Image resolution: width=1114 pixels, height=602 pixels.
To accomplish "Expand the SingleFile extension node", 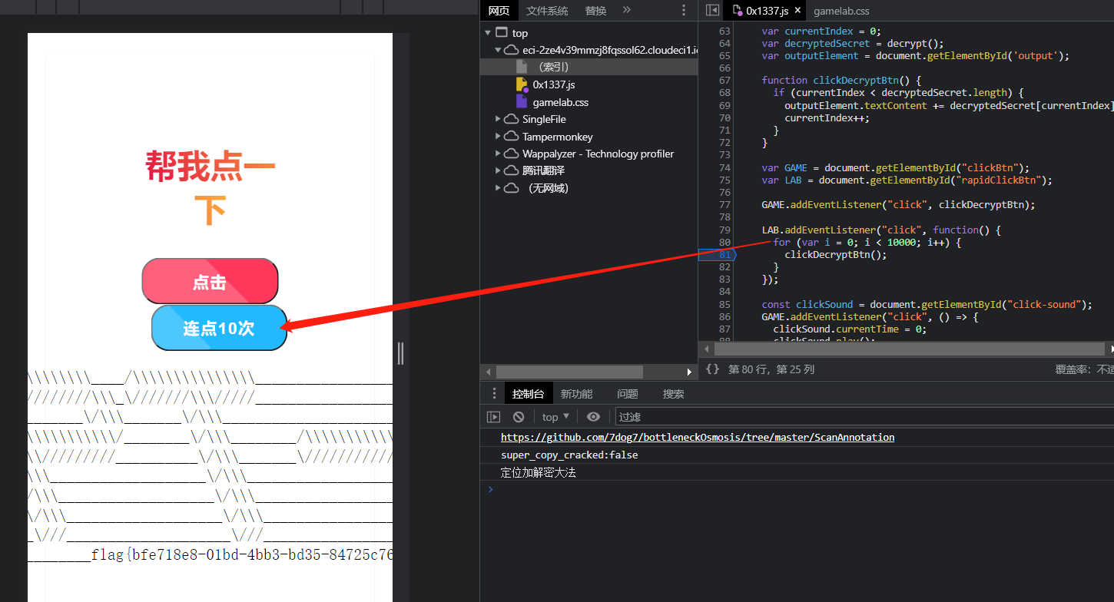I will 497,119.
